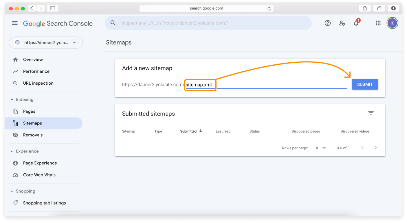This screenshot has width=407, height=223.
Task: Open Shopping tab listings
Action: pos(44,203)
